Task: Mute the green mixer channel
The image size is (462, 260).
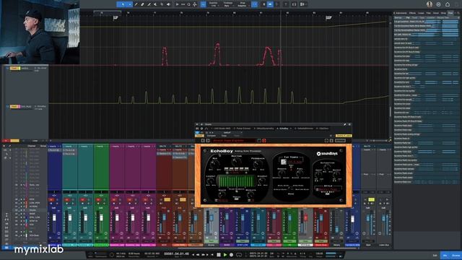Action: (98, 200)
